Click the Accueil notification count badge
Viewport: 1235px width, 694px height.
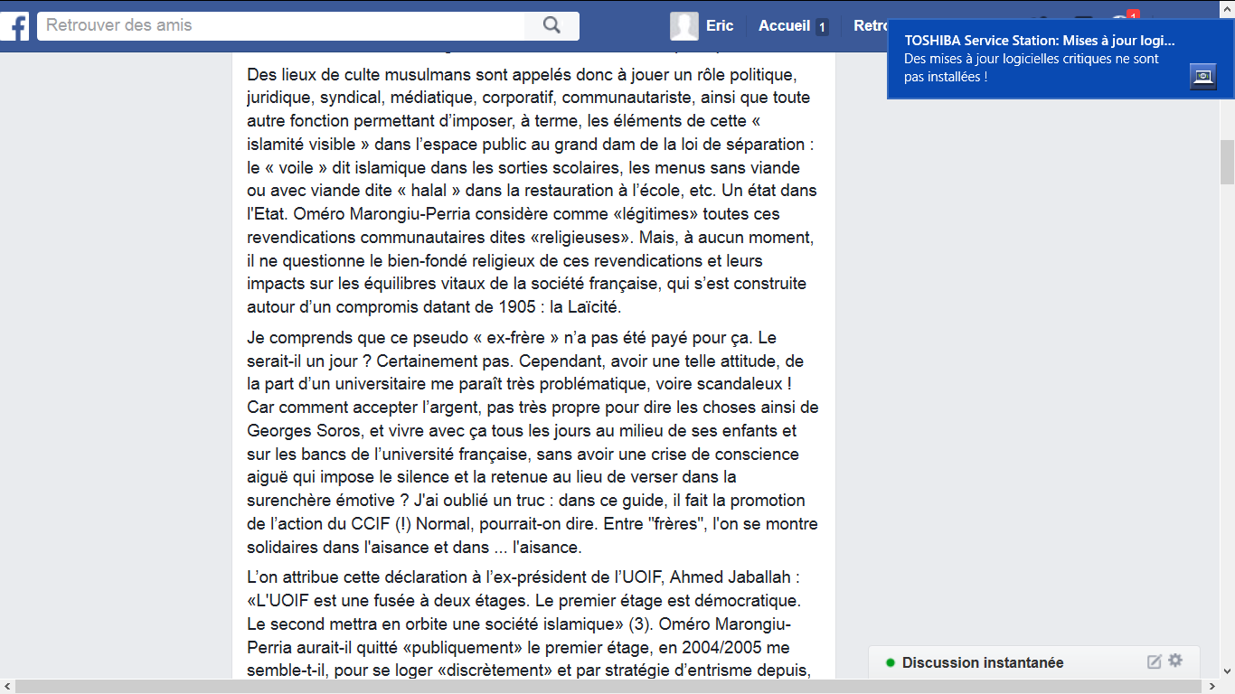822,27
